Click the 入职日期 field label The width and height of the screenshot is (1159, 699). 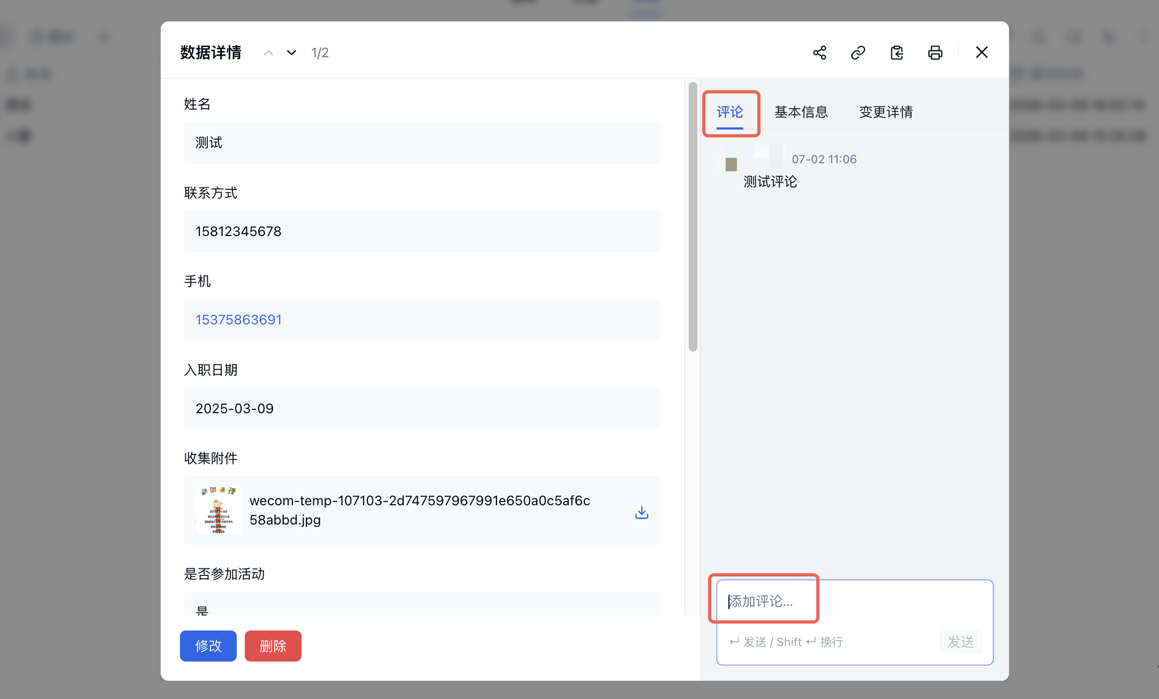[x=210, y=370]
